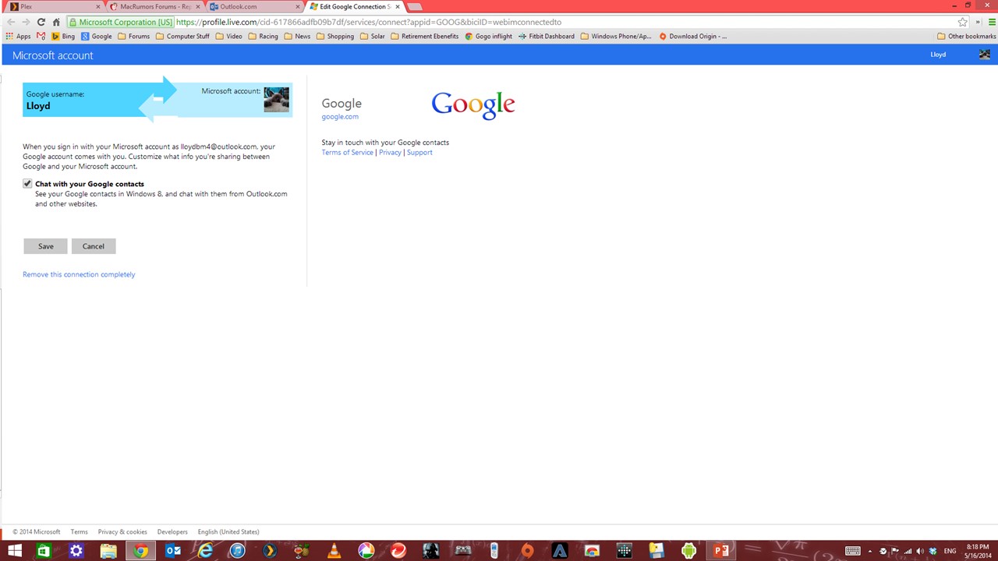This screenshot has height=561, width=998.
Task: Open the Racing bookmark folder
Action: [263, 36]
